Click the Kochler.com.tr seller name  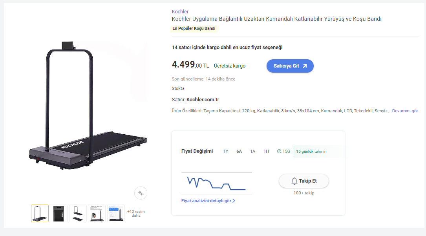[x=203, y=99]
